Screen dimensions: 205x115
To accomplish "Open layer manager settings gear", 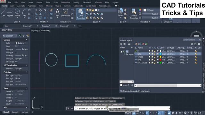I will pos(199,44).
